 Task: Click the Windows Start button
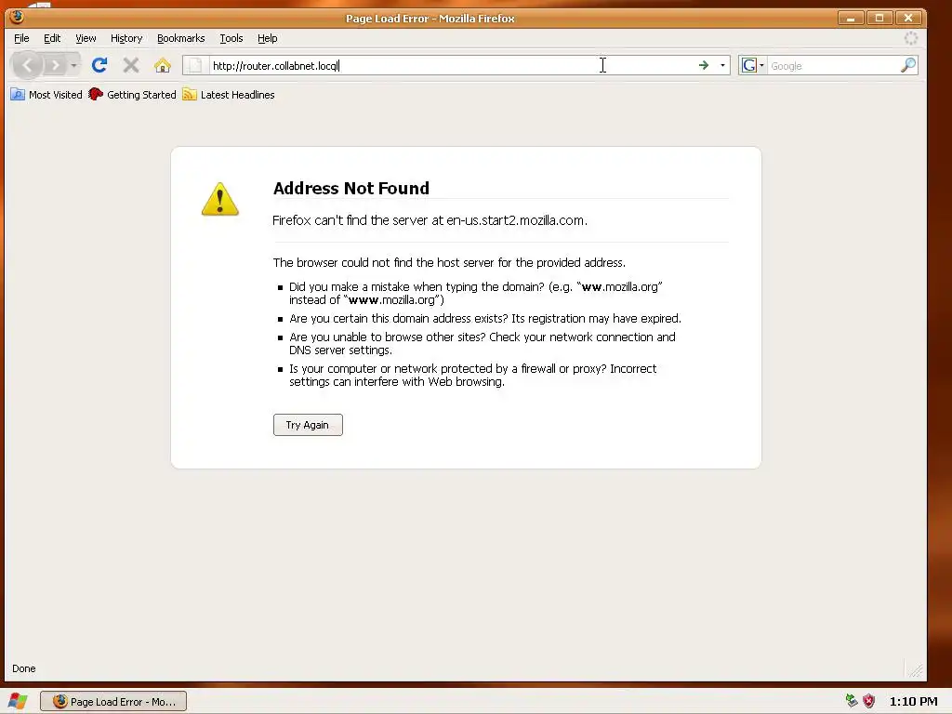(17, 701)
